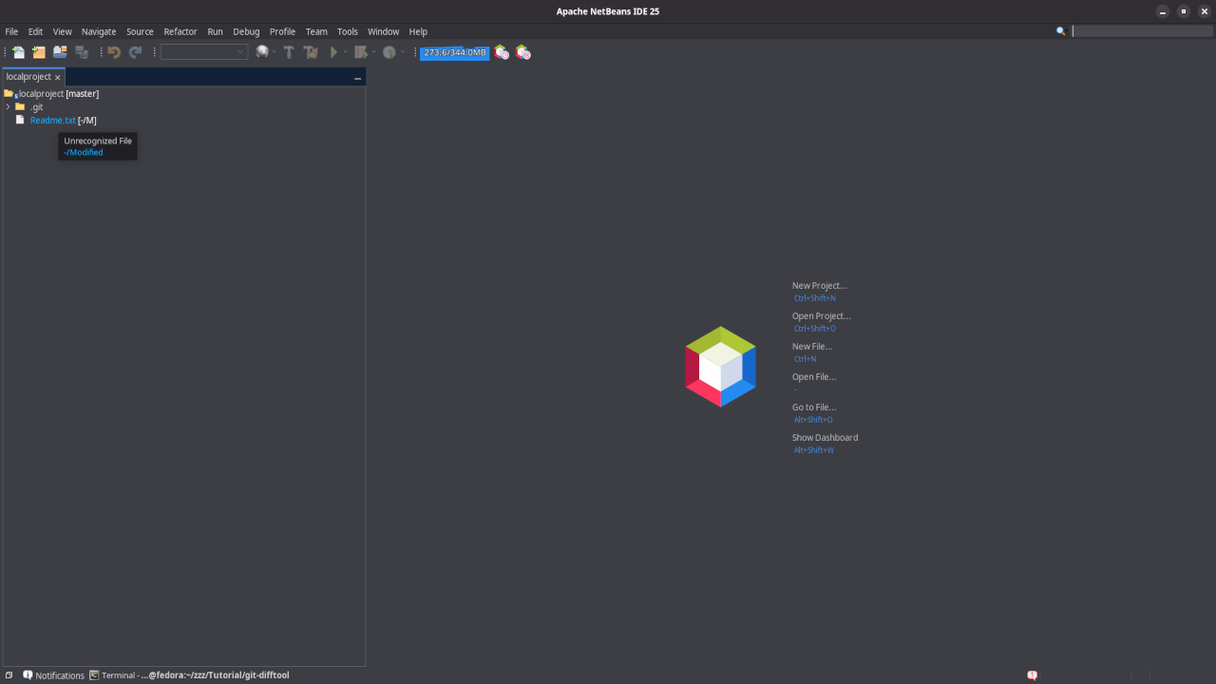Close the localproject tab
This screenshot has height=684, width=1216.
tap(58, 77)
